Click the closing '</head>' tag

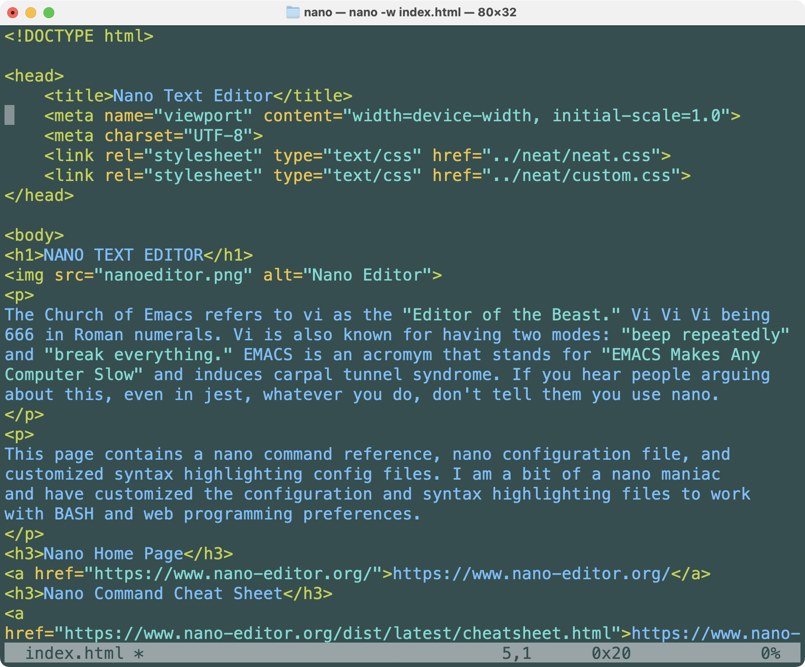pos(39,195)
